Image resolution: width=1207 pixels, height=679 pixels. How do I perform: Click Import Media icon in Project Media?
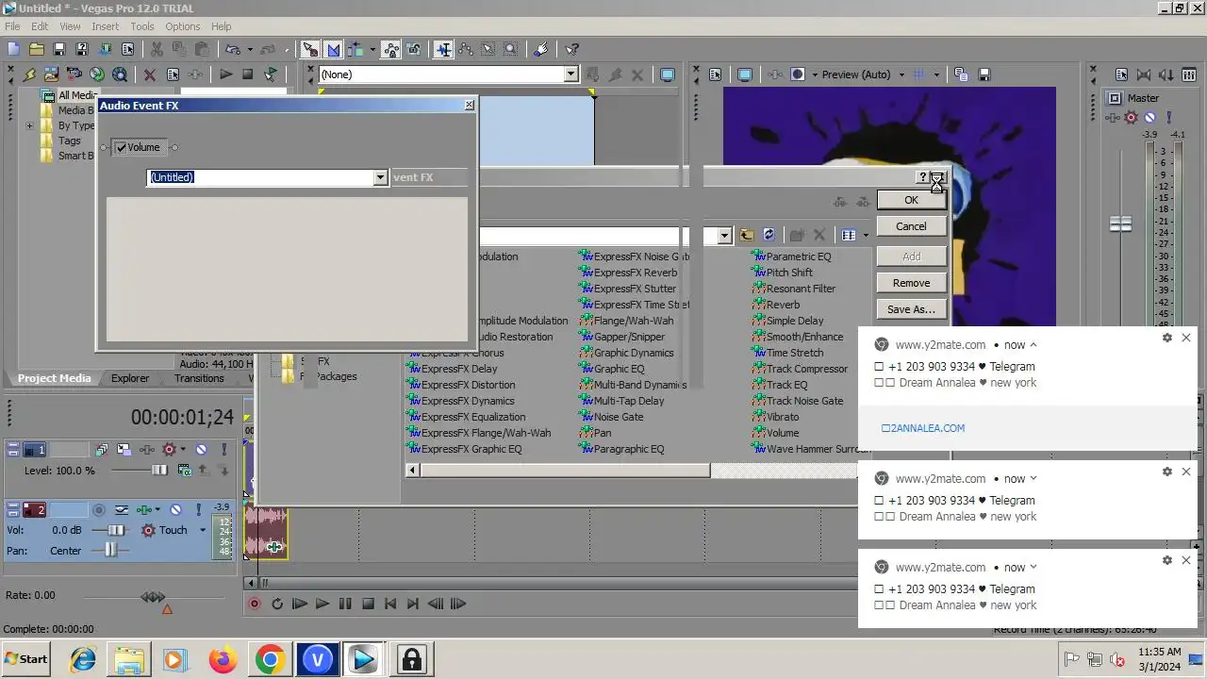point(51,75)
